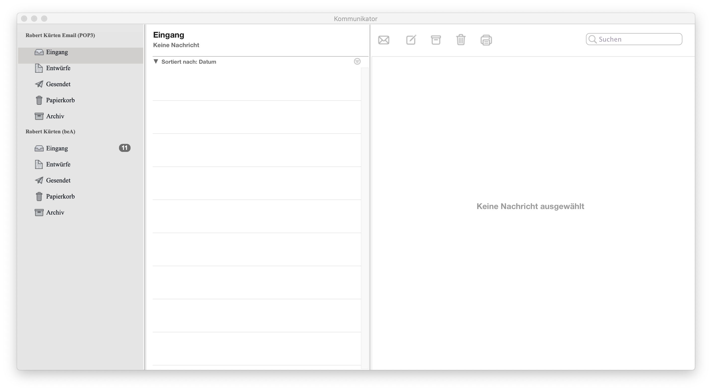Image resolution: width=712 pixels, height=391 pixels.
Task: Click paper plane icon of POP3 Gesendet
Action: point(39,84)
